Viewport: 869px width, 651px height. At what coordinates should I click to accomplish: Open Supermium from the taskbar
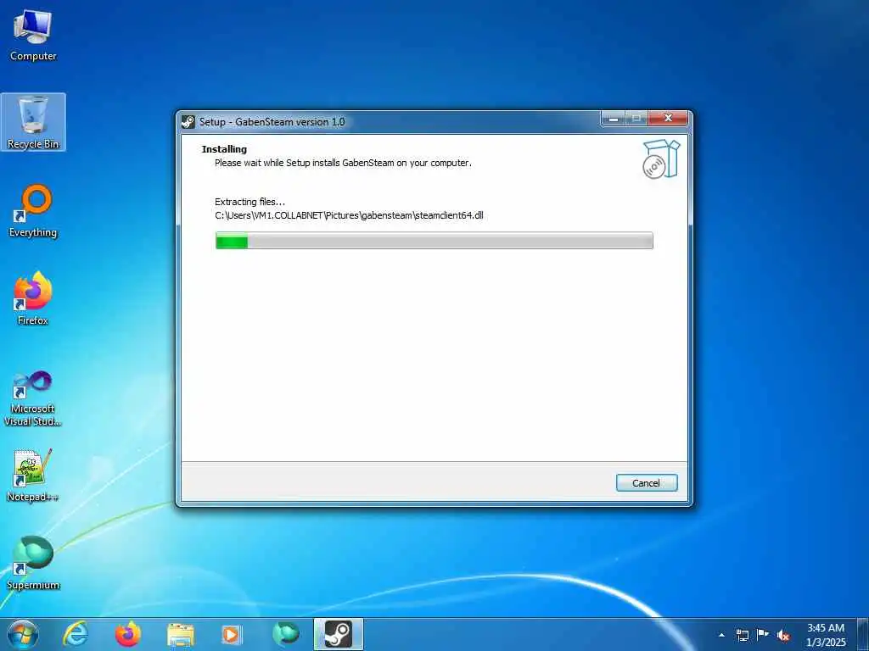pyautogui.click(x=286, y=634)
